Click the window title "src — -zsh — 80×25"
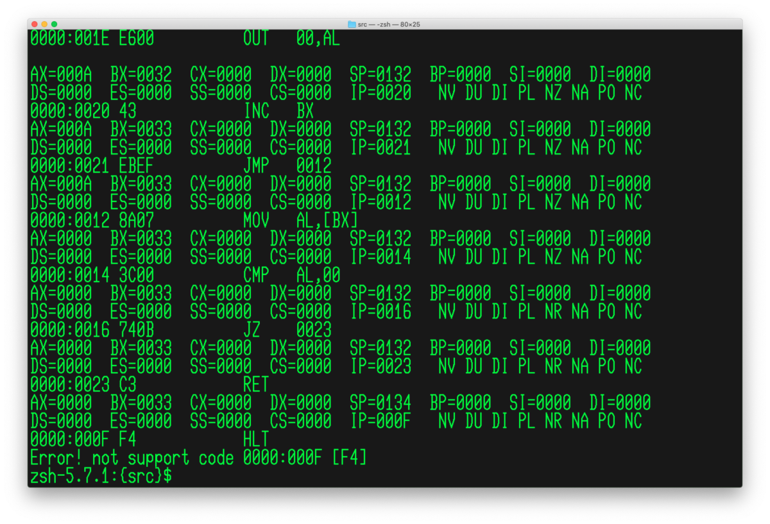The height and width of the screenshot is (524, 770). click(389, 24)
